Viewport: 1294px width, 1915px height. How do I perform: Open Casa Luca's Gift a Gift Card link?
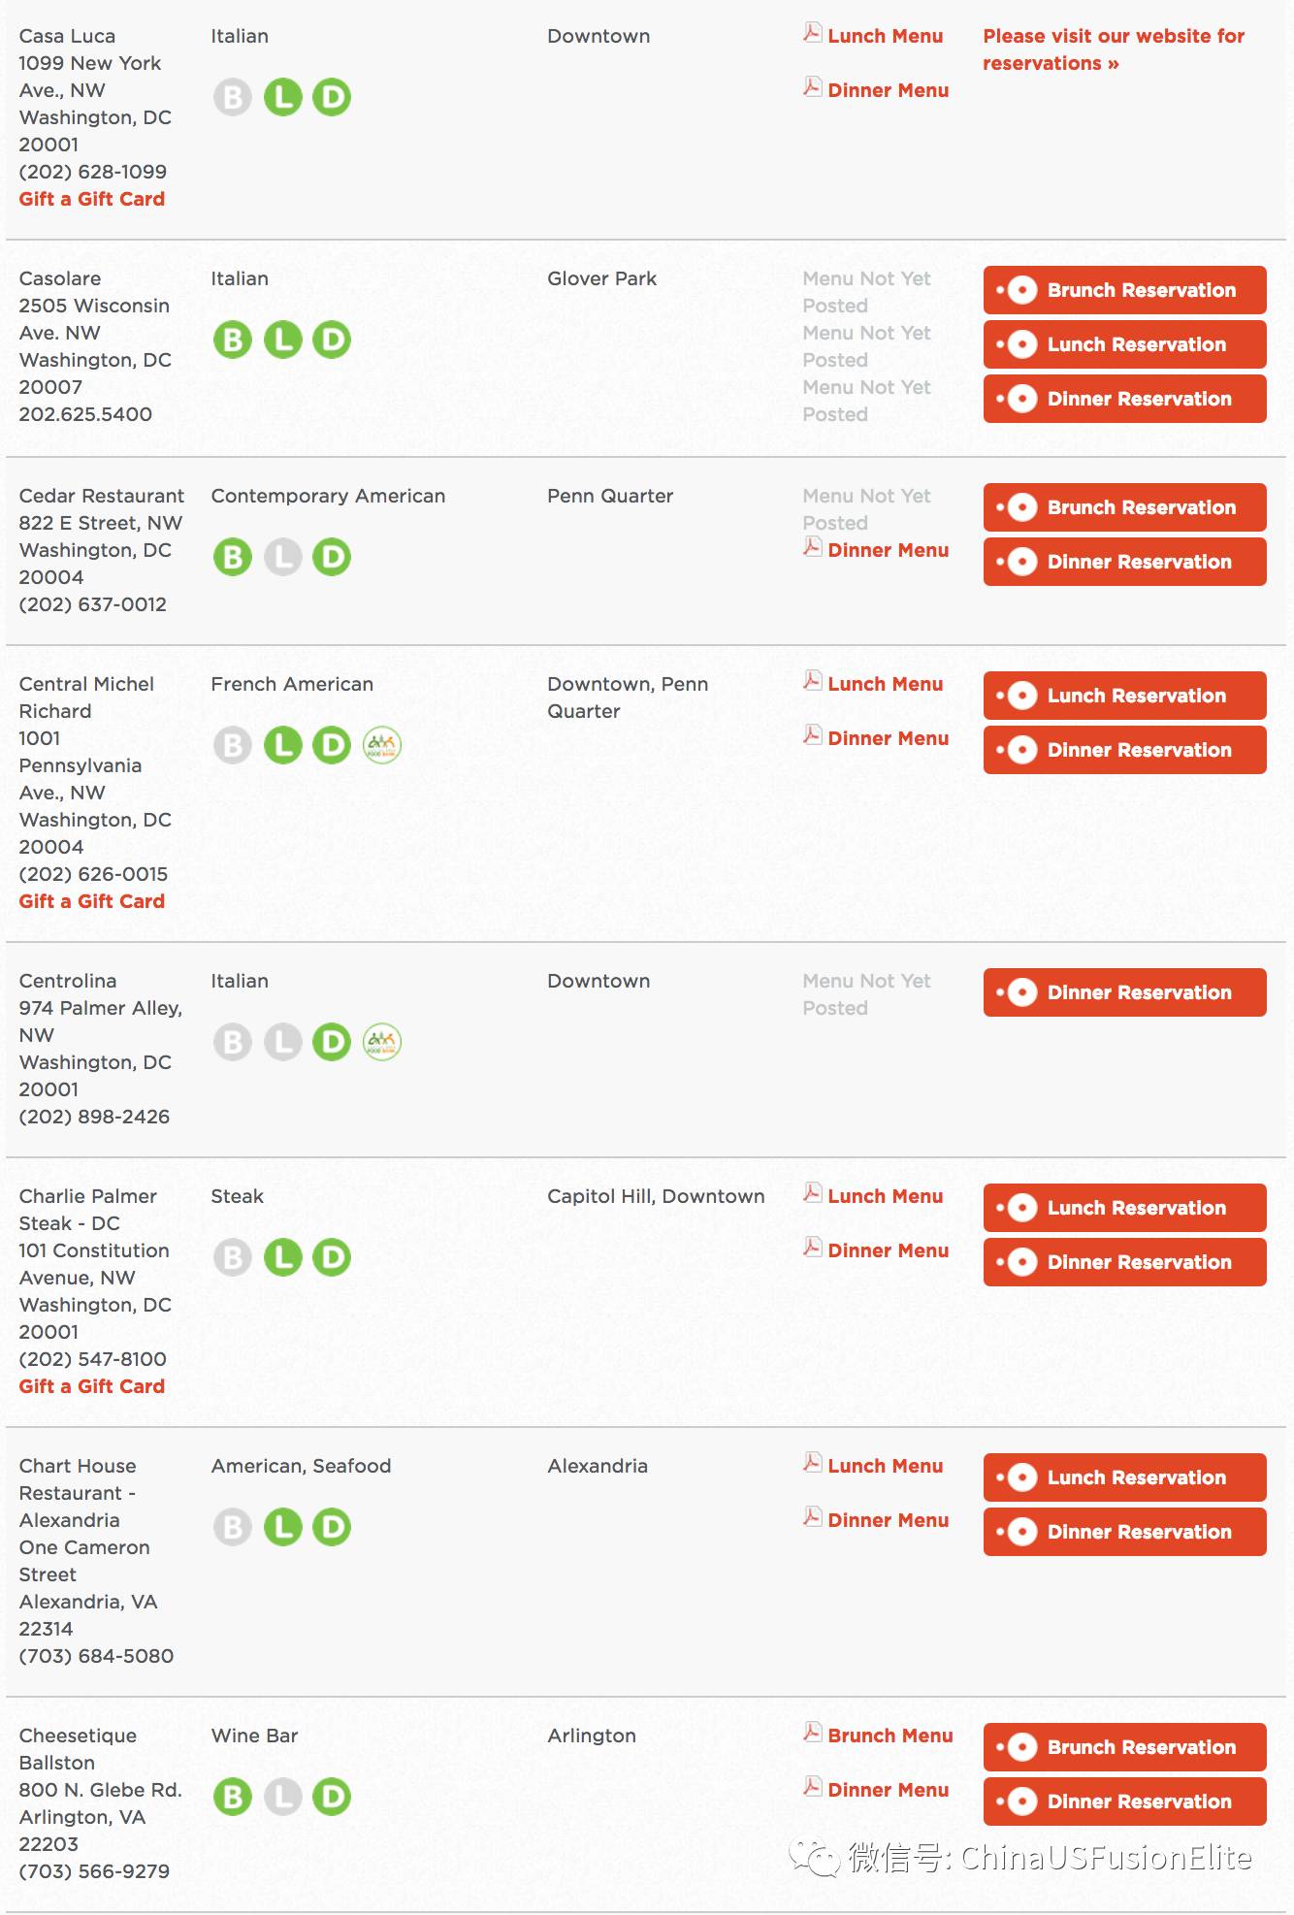point(92,199)
